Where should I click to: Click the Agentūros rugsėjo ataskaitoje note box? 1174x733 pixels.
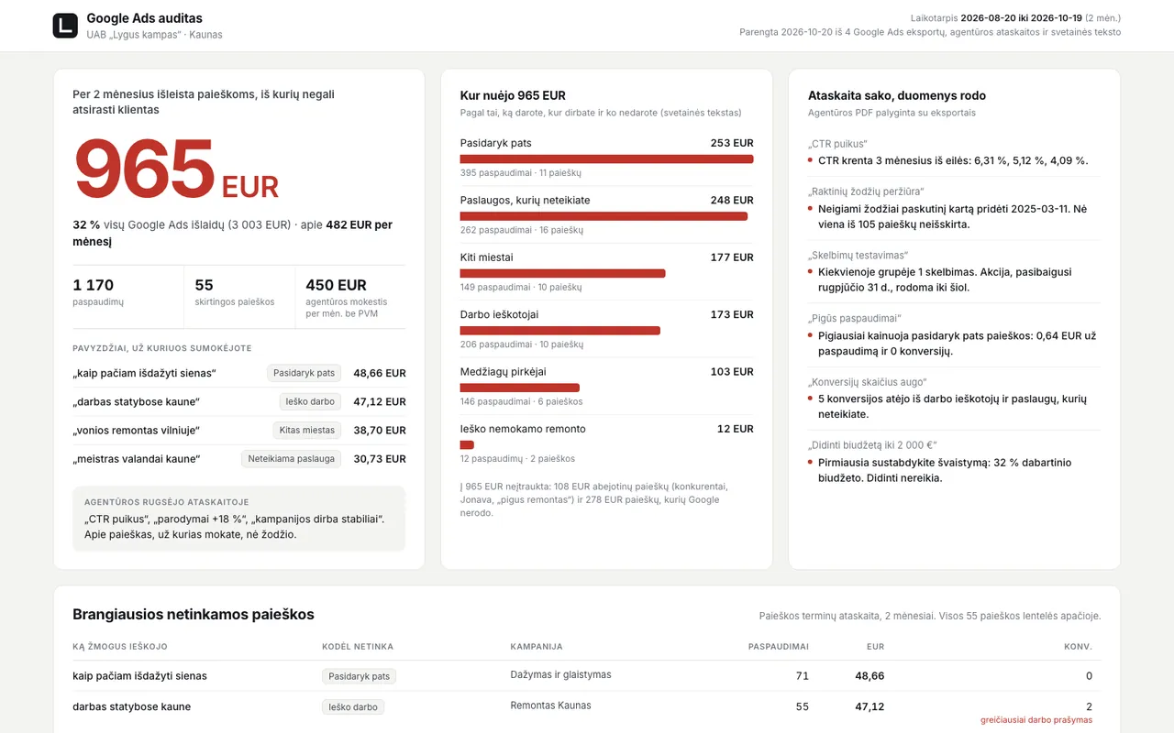[x=238, y=519]
